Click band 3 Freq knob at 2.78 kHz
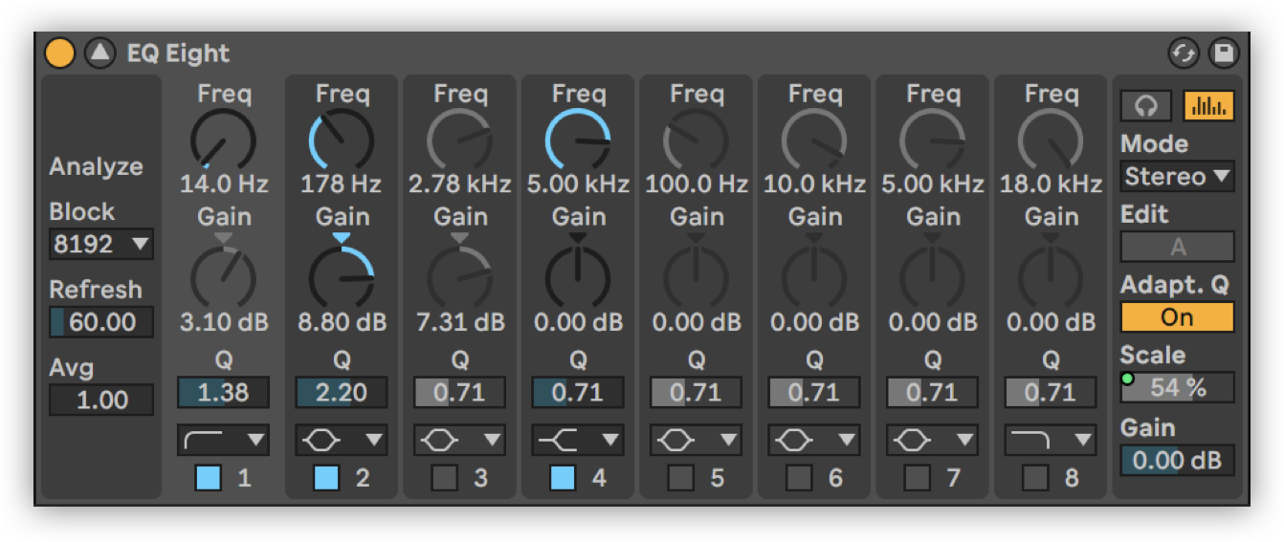The width and height of the screenshot is (1284, 542). pos(460,140)
